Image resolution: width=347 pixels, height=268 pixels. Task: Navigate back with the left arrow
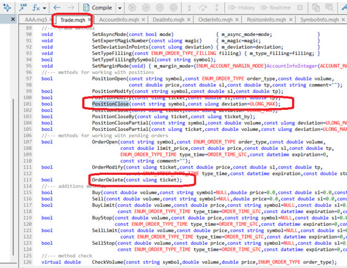tap(57, 8)
